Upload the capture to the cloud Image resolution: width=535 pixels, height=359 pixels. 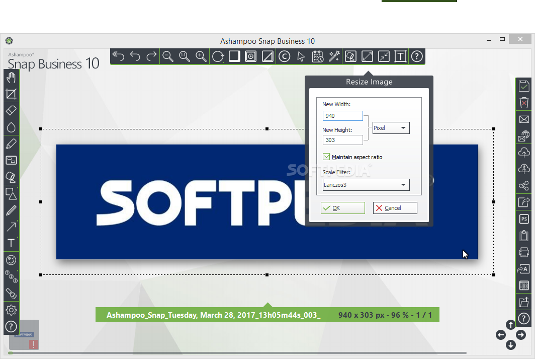pyautogui.click(x=524, y=153)
